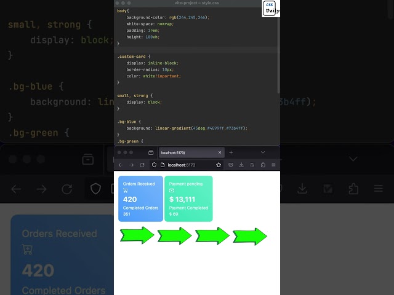Open the Pocket save icon in the toolbar
The image size is (394, 295).
pos(231,165)
